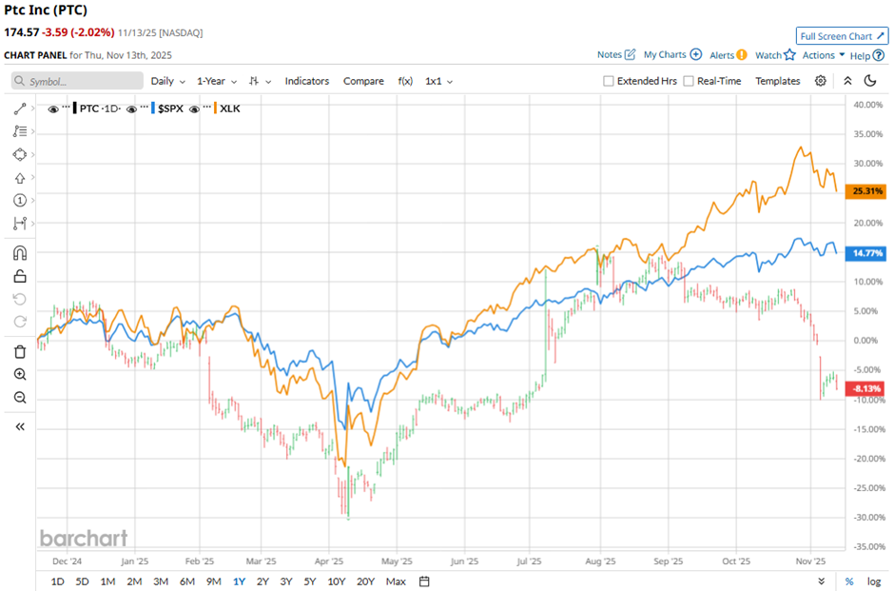Click the -8.13% PTC price label
The width and height of the screenshot is (894, 591).
coord(865,388)
